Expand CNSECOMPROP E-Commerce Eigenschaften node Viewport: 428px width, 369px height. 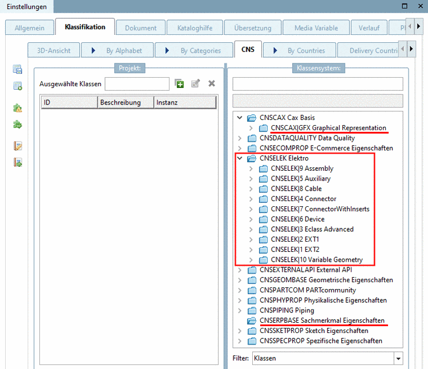240,149
